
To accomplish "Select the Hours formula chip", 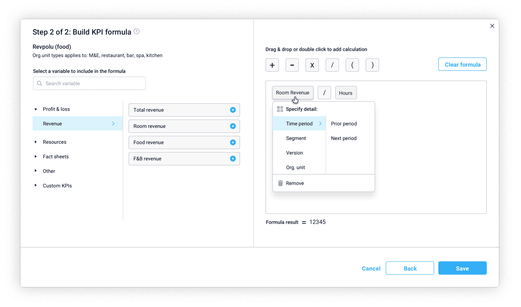I will click(x=346, y=93).
